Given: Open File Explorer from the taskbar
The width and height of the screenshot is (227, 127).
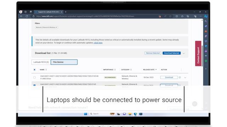Looking at the screenshot, I should (130, 114).
